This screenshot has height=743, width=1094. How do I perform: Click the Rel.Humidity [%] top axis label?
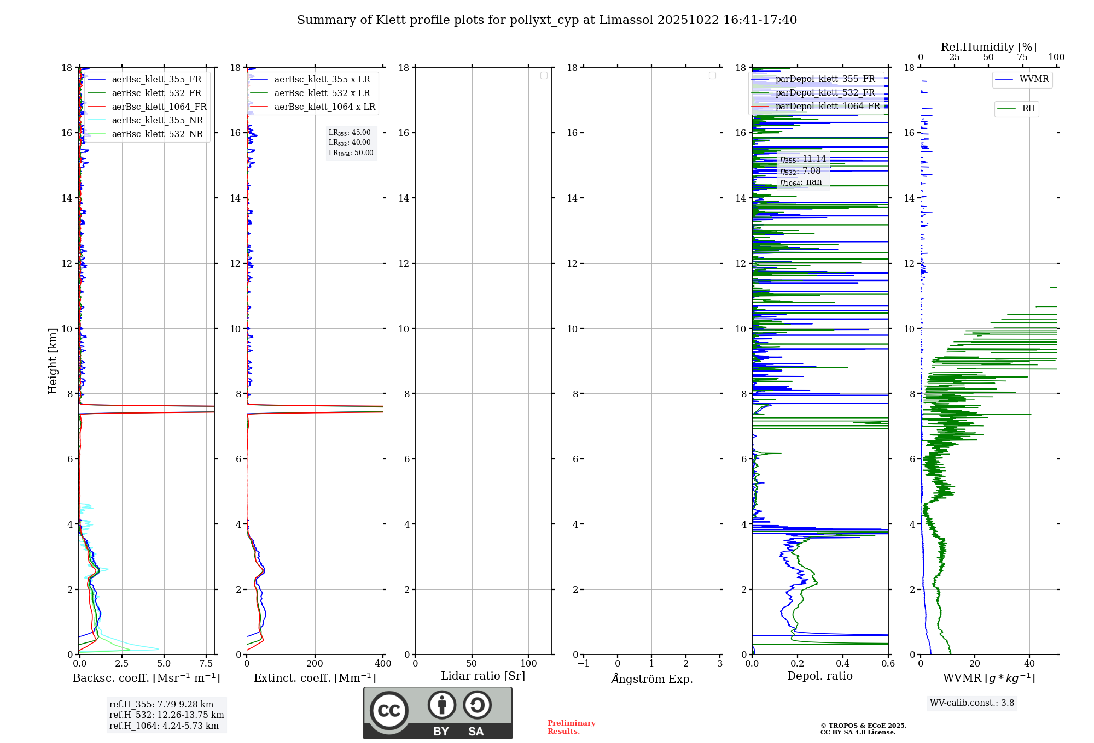coord(988,47)
